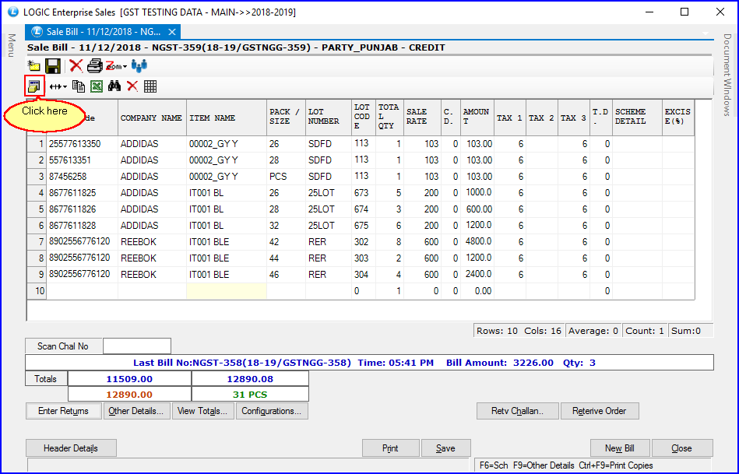739x474 pixels.
Task: Click the Close button at bottom right
Action: [681, 448]
